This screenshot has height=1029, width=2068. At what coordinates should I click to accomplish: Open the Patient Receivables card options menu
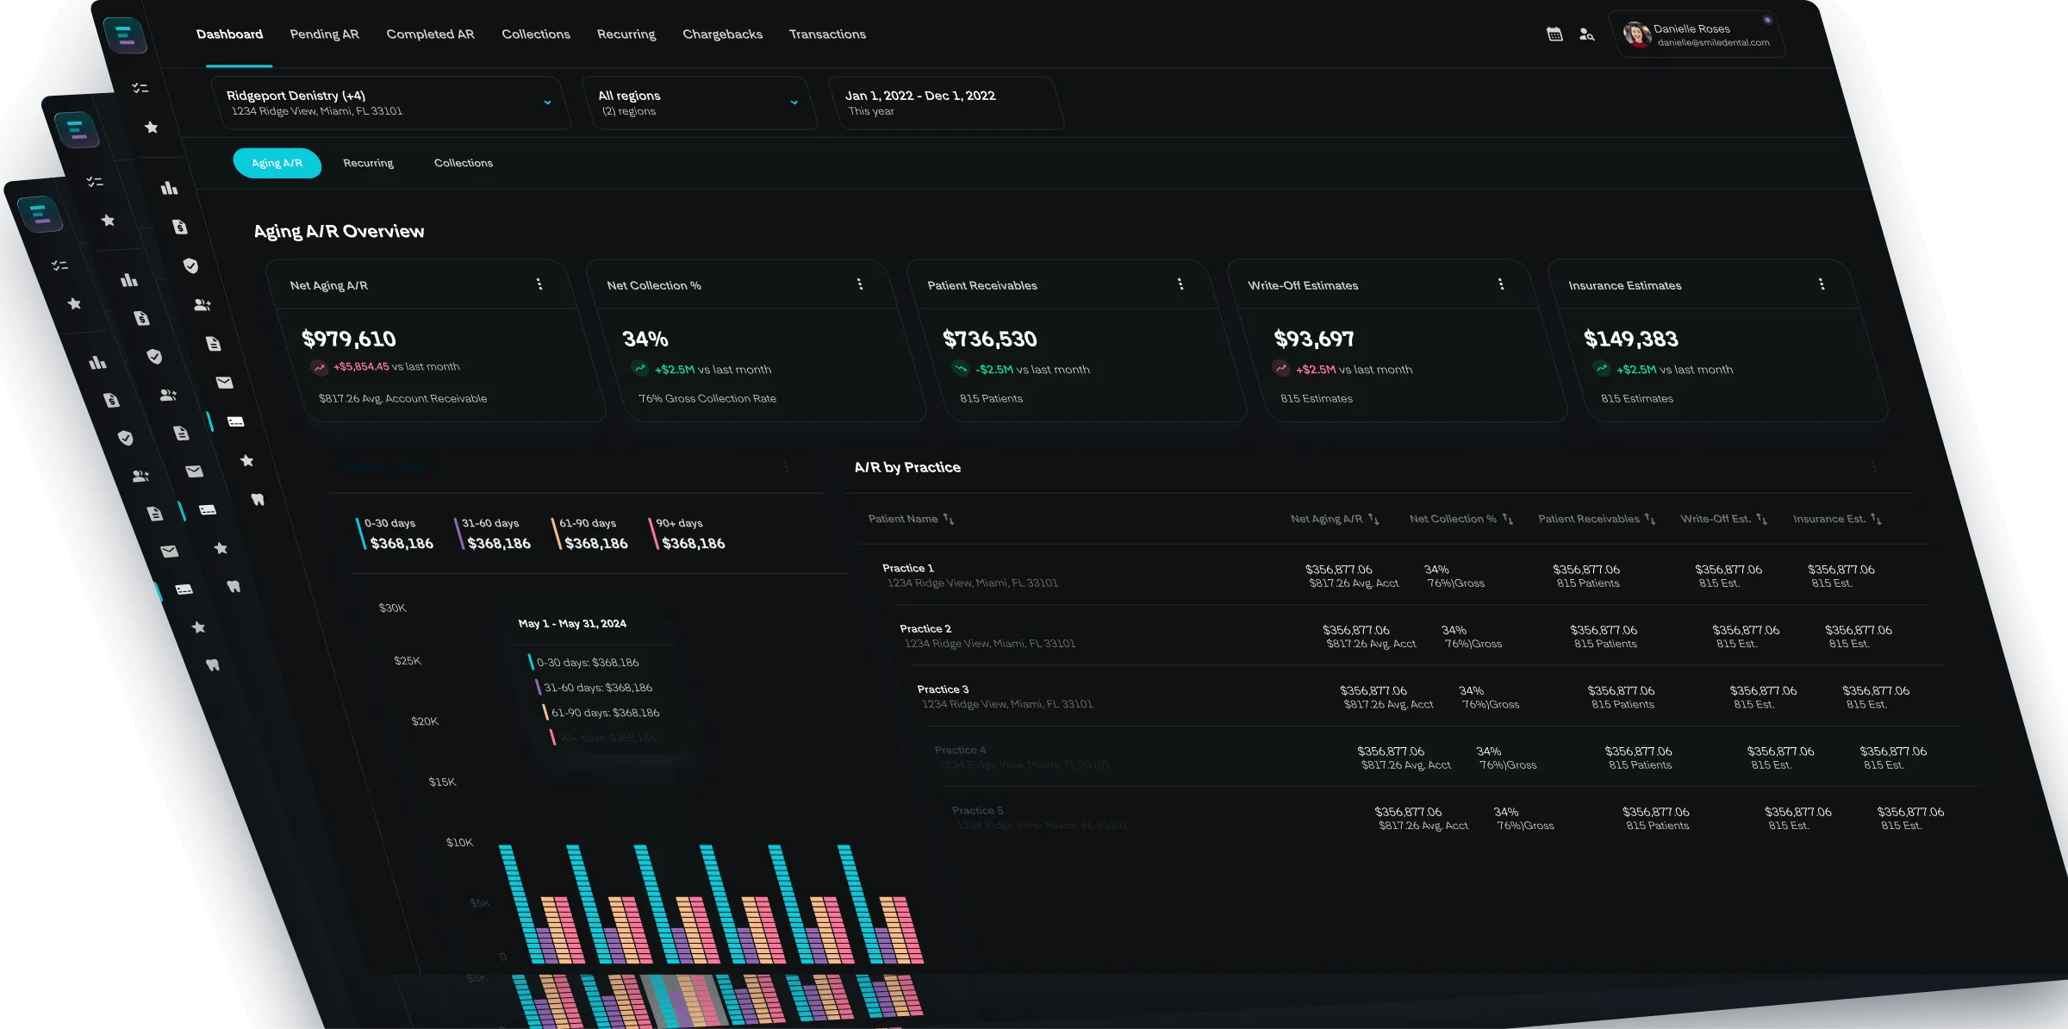1180,284
